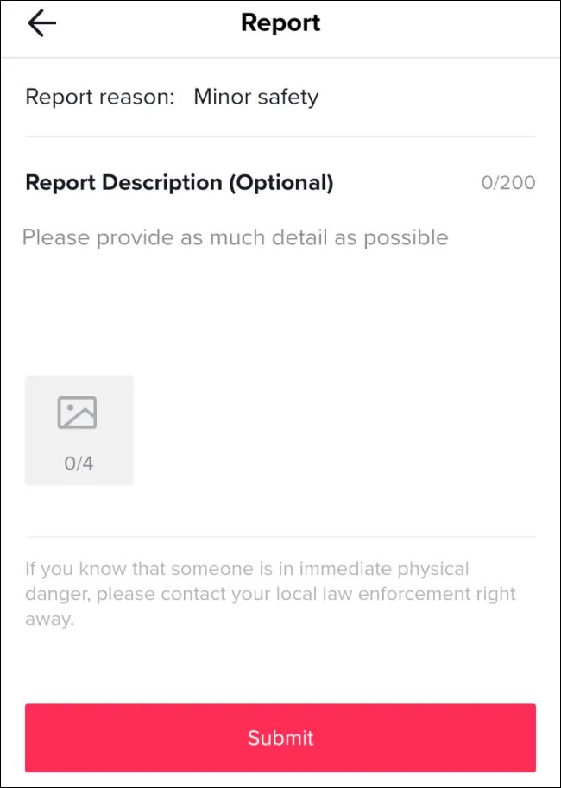Image resolution: width=561 pixels, height=788 pixels.
Task: Select the photo attachment placeholder
Action: 79,430
